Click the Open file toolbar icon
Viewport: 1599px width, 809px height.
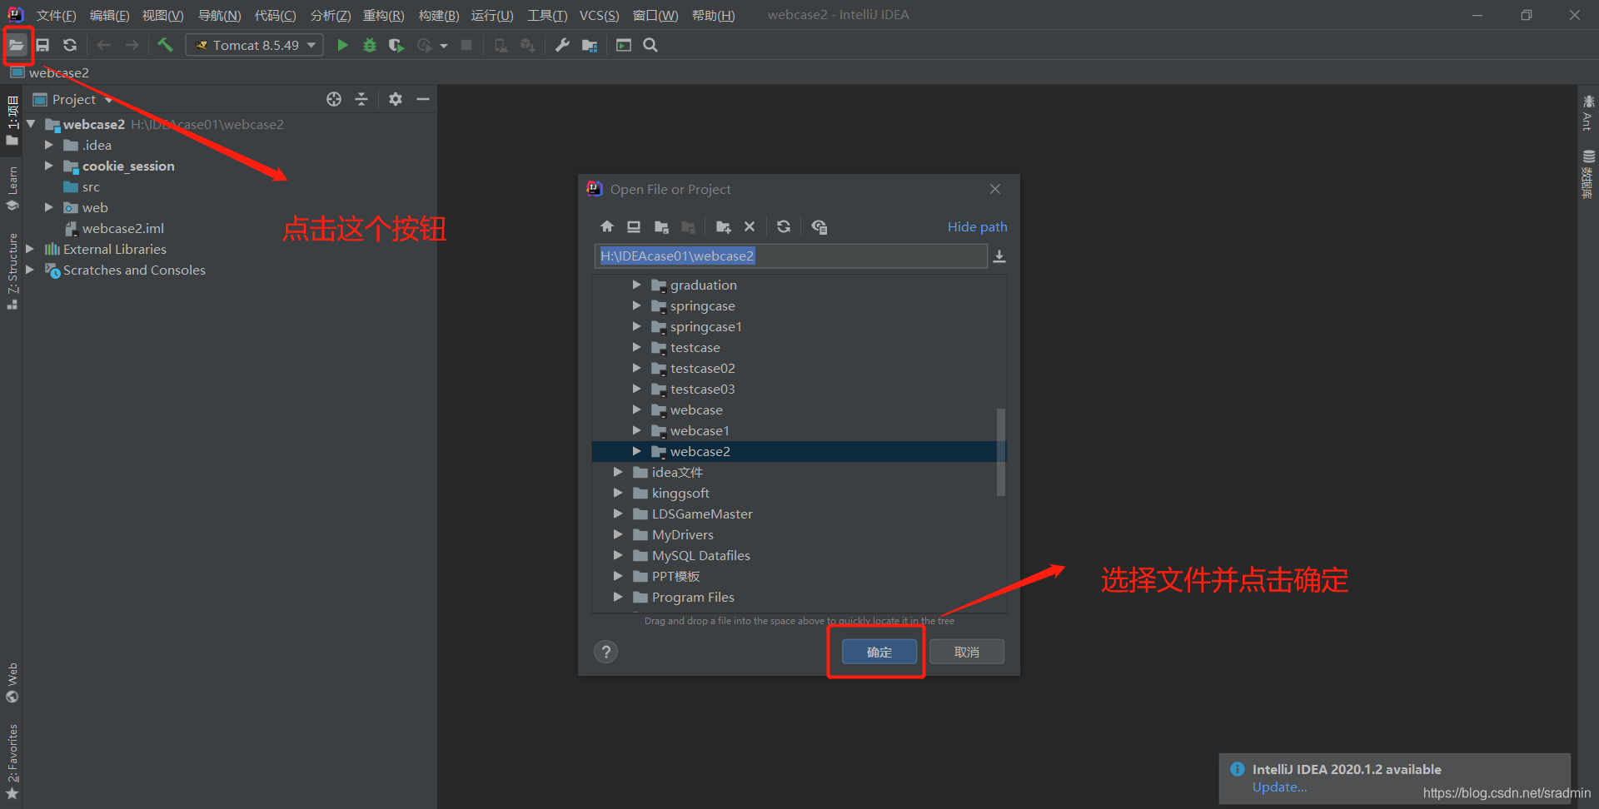tap(17, 45)
